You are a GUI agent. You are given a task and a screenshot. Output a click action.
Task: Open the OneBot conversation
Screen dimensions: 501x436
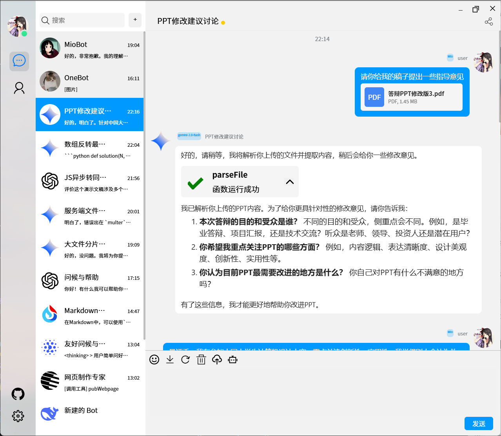(x=89, y=81)
